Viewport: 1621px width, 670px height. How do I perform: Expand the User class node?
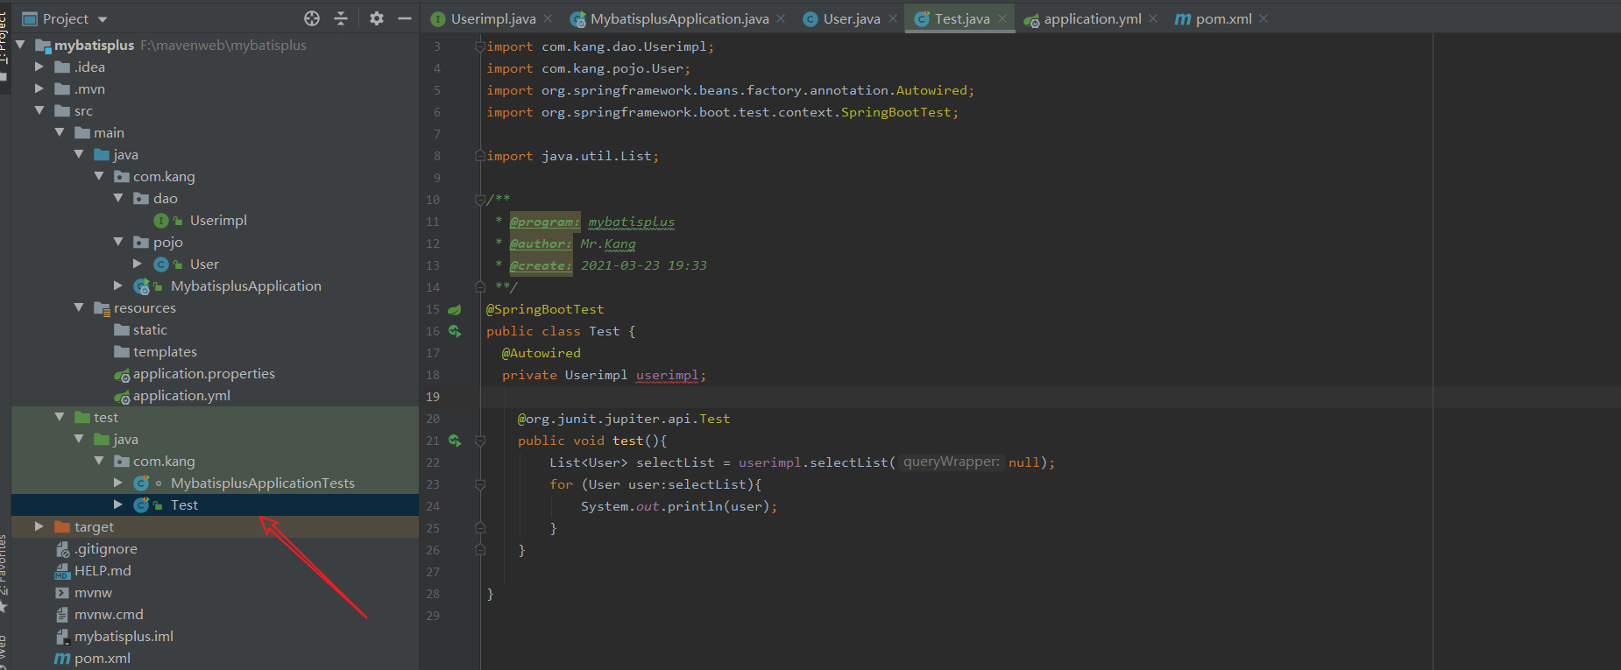point(138,264)
